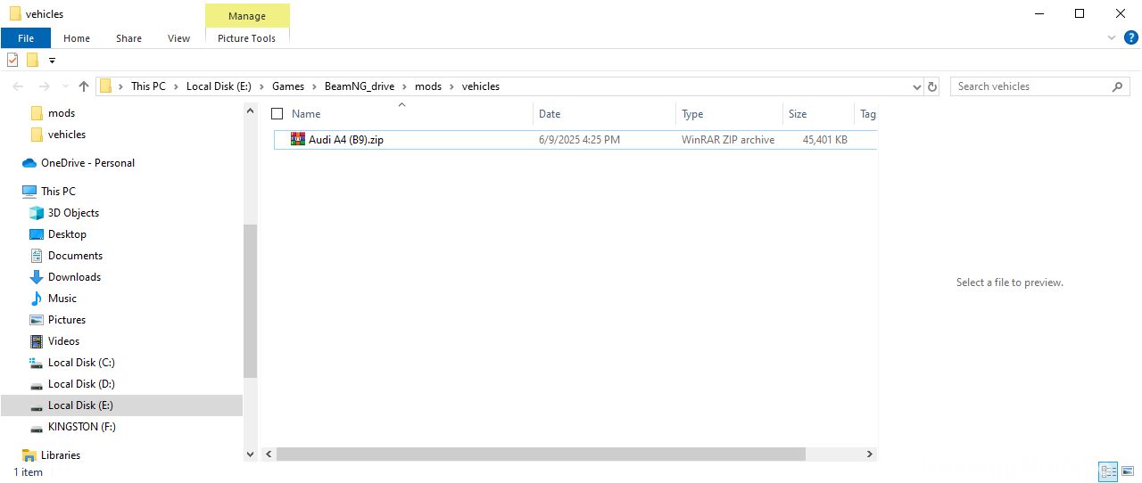Click the New folder quick access icon
Viewport: 1142px width, 483px height.
click(x=33, y=60)
